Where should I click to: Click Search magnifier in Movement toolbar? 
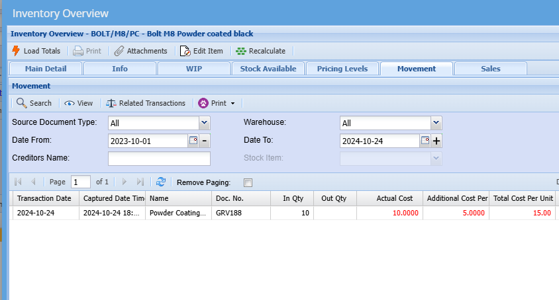pos(21,103)
